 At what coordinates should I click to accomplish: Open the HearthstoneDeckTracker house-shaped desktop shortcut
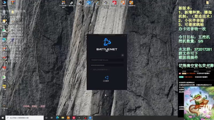[x=106, y=4]
